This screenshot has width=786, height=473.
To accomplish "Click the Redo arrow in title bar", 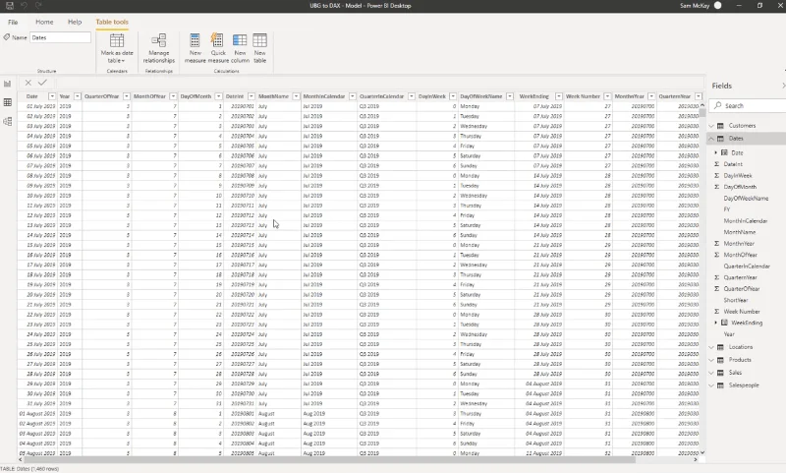I will (38, 6).
